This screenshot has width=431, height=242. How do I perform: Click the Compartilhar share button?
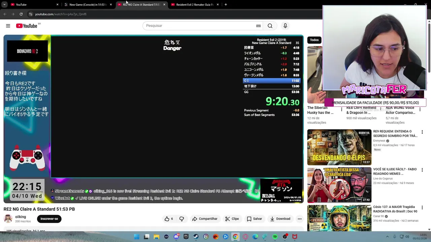coord(205,219)
